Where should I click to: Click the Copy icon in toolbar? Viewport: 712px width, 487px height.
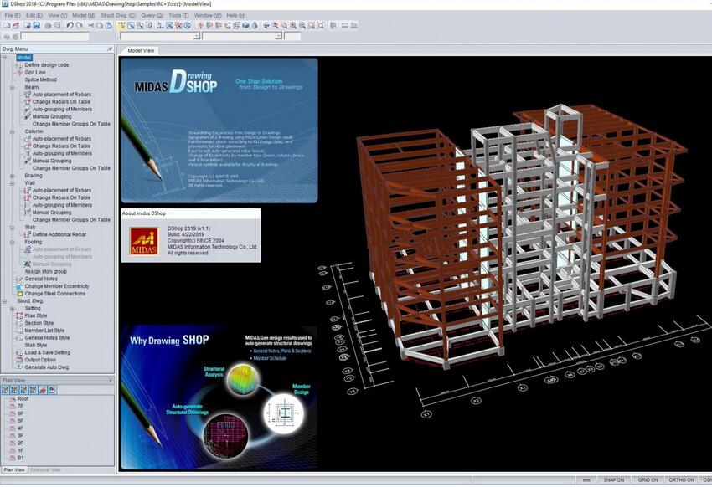pos(100,26)
